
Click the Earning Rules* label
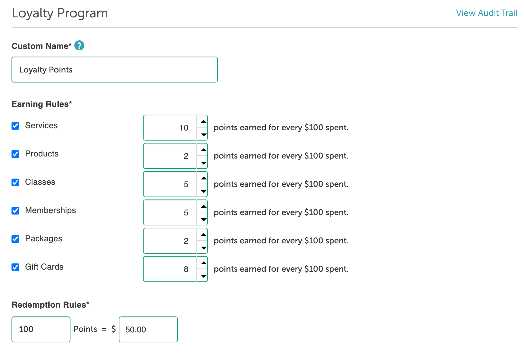click(42, 104)
